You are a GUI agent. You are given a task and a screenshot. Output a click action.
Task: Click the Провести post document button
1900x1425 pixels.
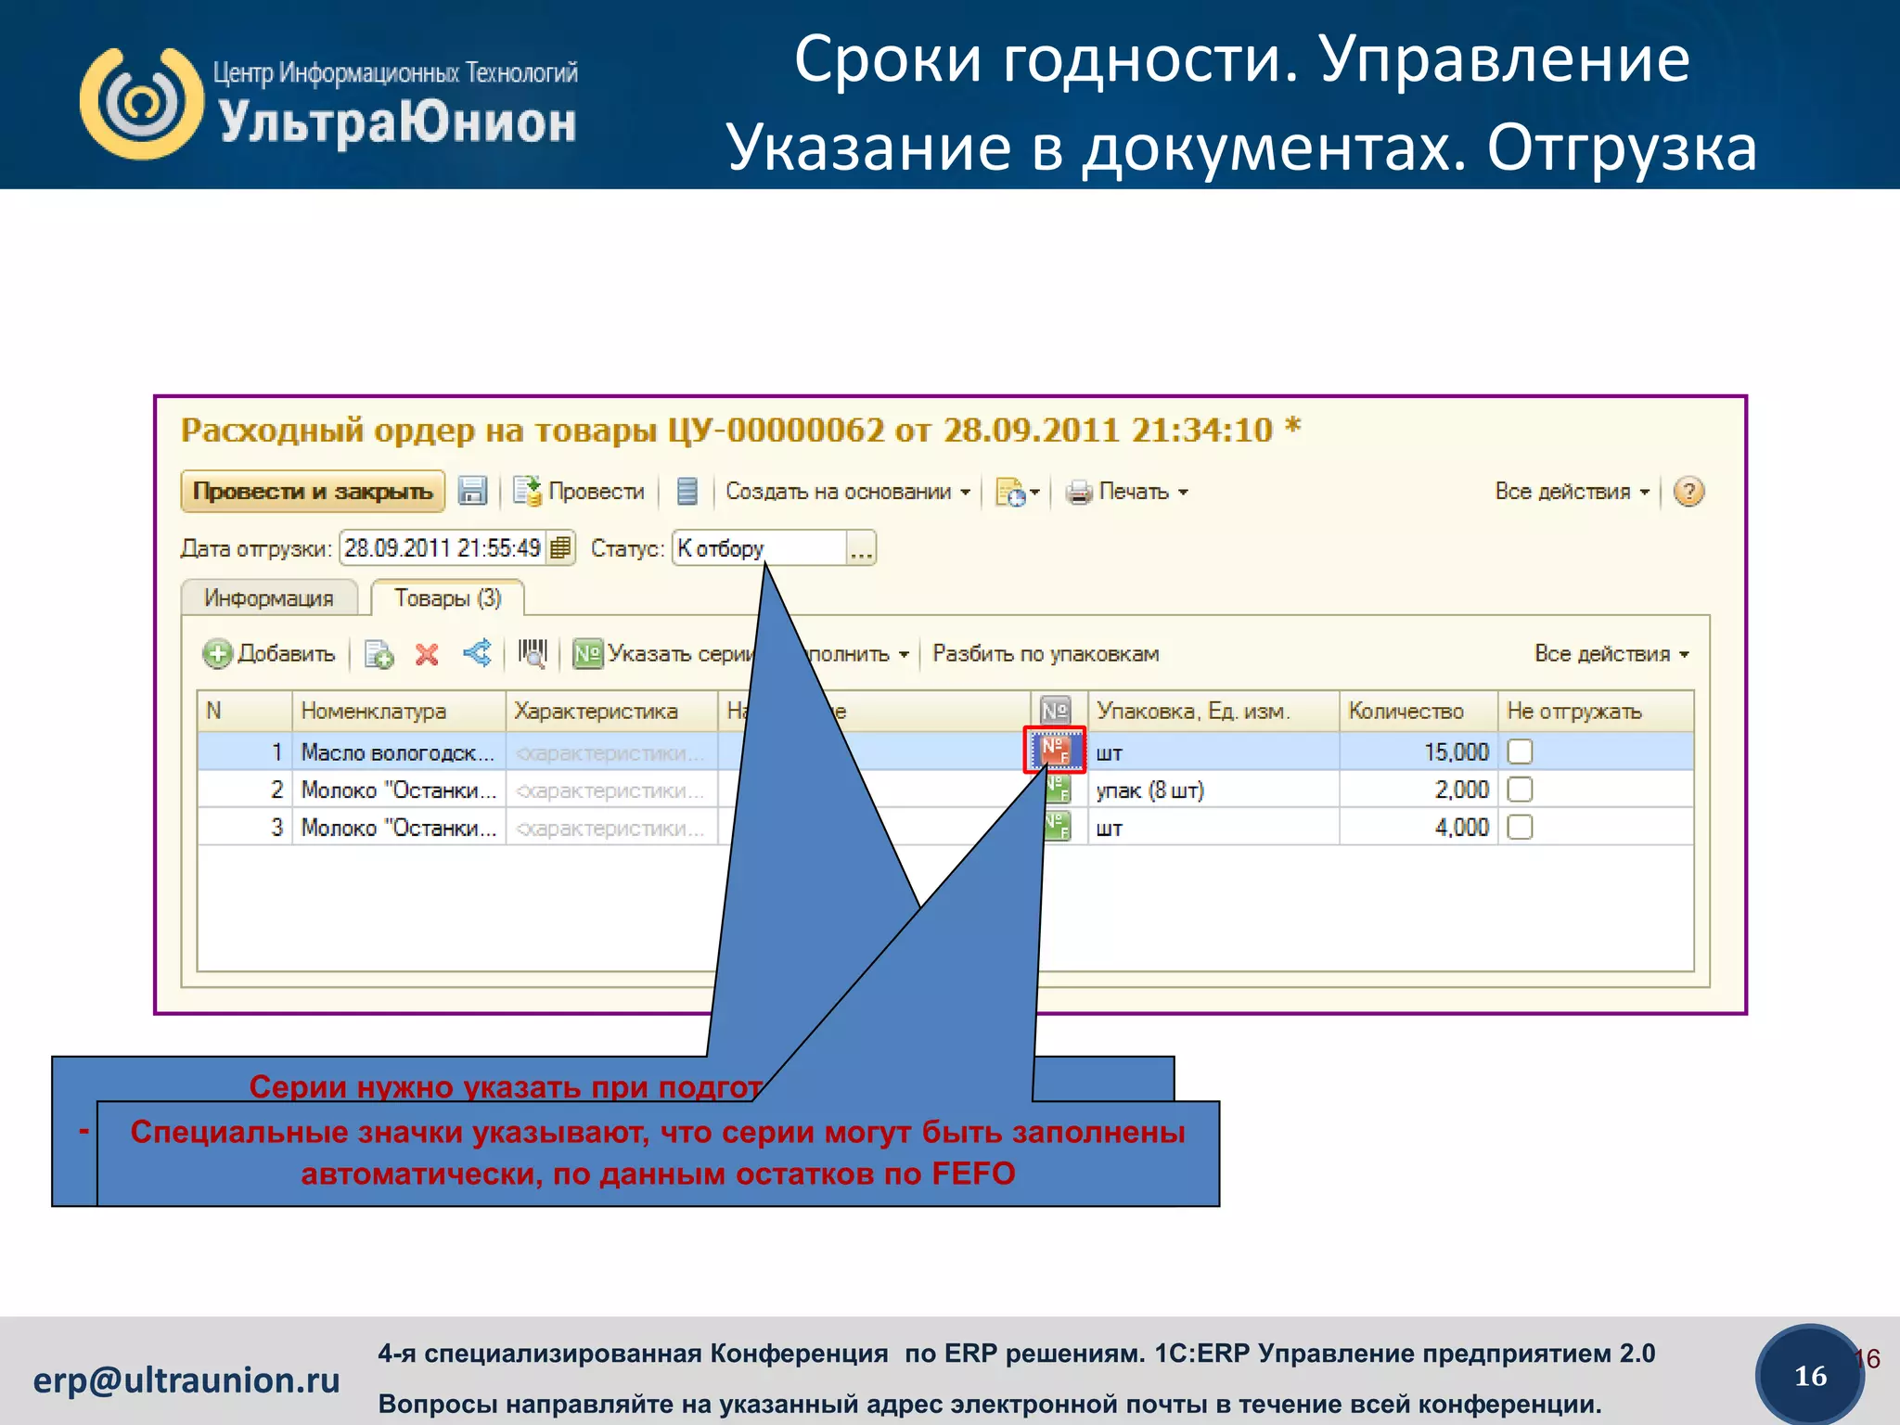[x=580, y=491]
